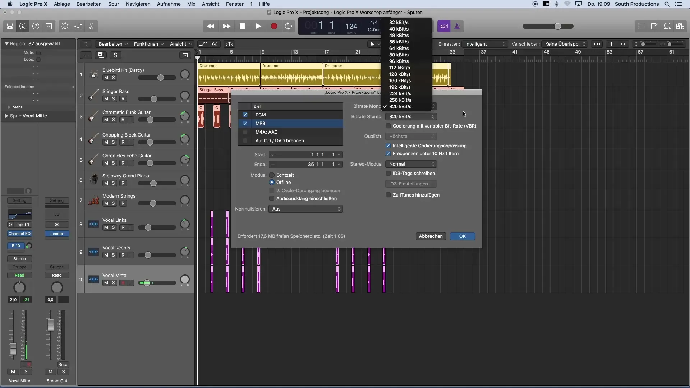Toggle the Toolbar icon in the control bar
690x388 pixels.
(x=49, y=26)
